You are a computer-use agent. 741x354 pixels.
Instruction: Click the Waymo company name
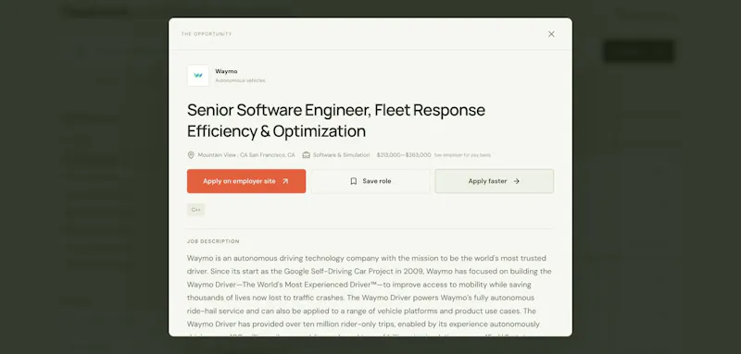(x=226, y=71)
